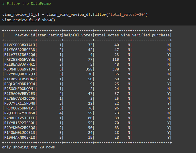Click the verified_purchase column header
This screenshot has width=196, height=153.
[x=151, y=35]
